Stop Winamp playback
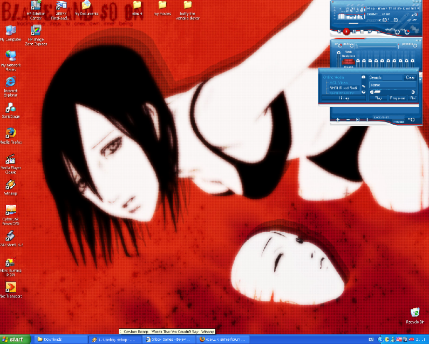Image resolution: width=429 pixels, height=344 pixels. (x=362, y=31)
